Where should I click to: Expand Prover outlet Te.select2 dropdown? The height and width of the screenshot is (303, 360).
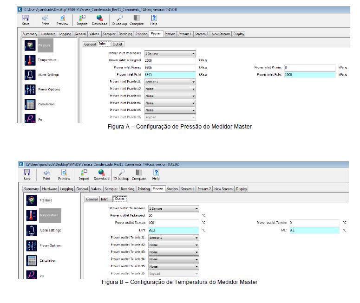(174, 245)
